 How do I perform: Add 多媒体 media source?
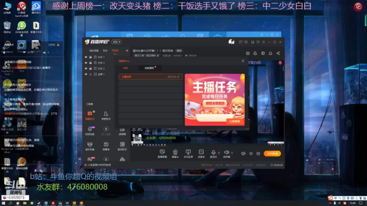(201, 154)
